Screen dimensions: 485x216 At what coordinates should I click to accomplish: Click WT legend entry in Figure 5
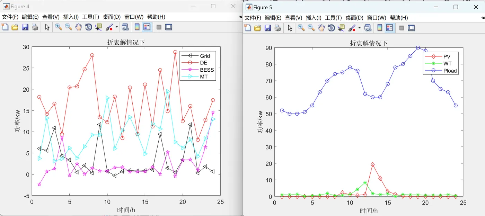447,64
